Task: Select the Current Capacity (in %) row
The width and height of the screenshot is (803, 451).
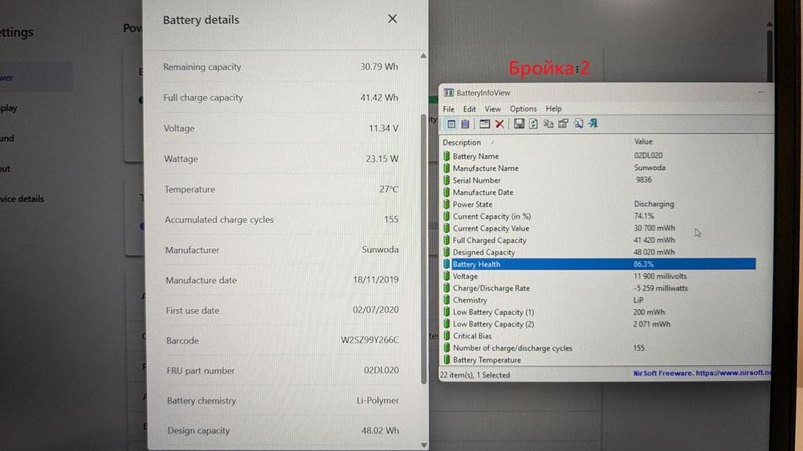Action: 599,216
